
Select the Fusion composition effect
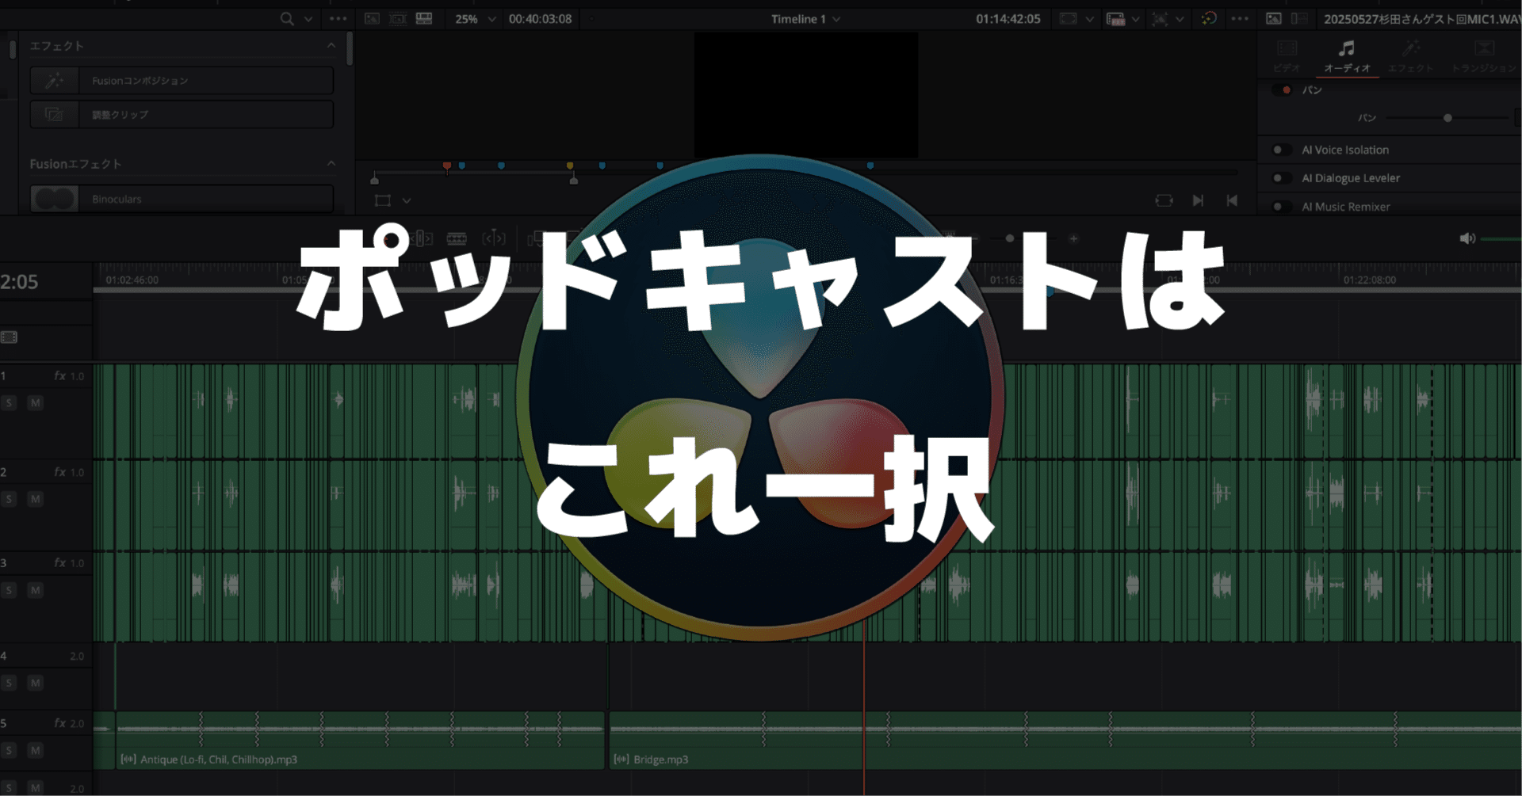(181, 80)
